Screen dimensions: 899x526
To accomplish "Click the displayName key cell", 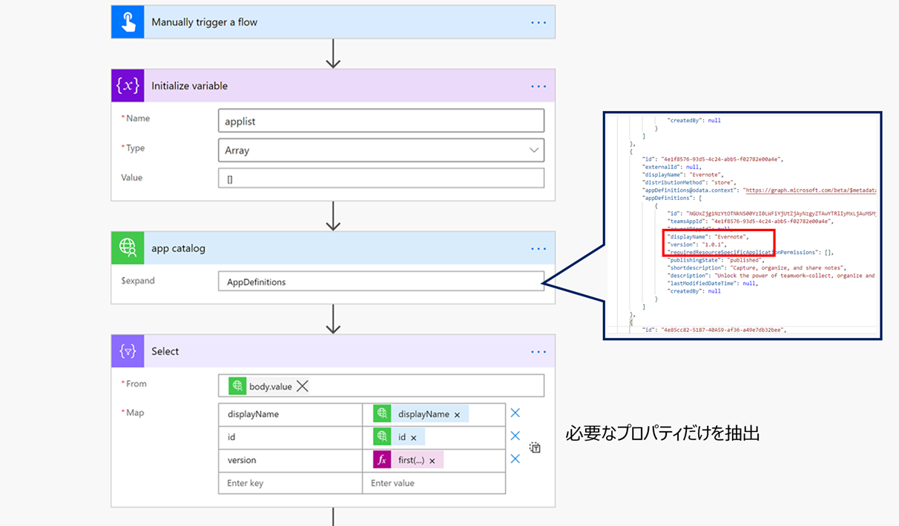I will pyautogui.click(x=291, y=414).
